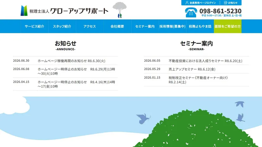Click the date 2026.06.05
The image size is (262, 147).
[152, 61]
